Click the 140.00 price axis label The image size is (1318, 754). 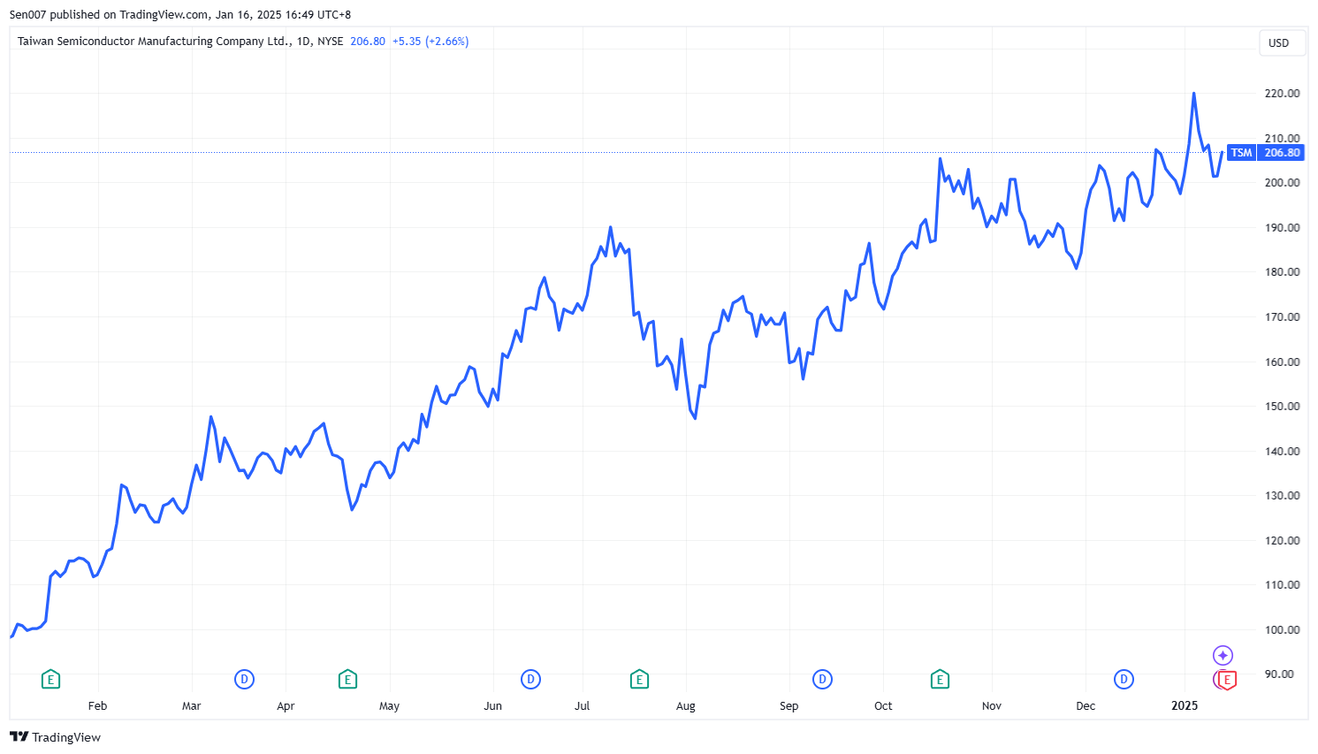click(1283, 451)
